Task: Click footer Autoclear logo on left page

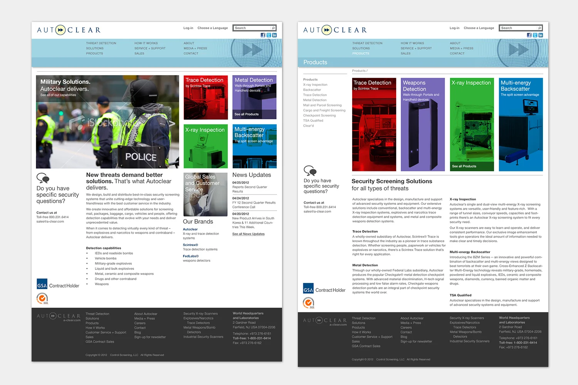Action: click(59, 317)
